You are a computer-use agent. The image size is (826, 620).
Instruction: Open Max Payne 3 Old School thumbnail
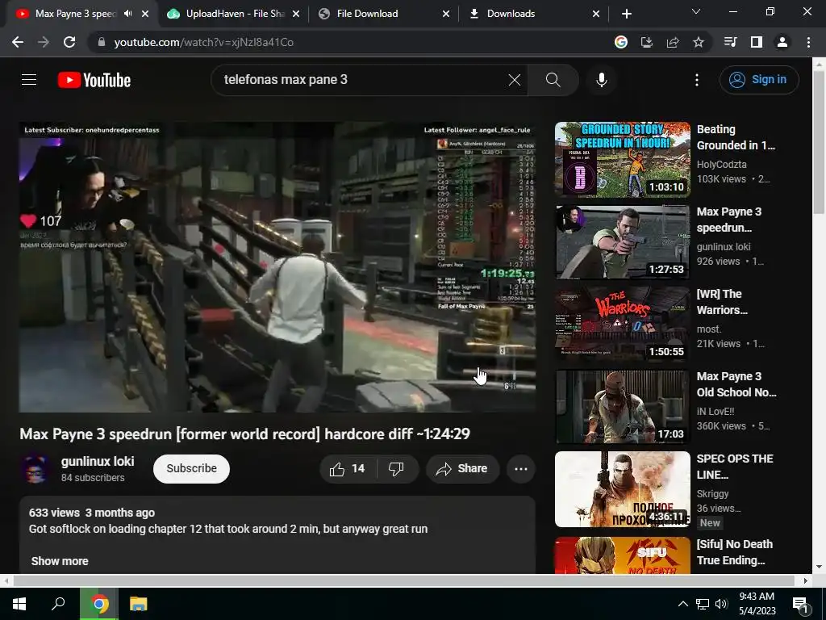623,407
